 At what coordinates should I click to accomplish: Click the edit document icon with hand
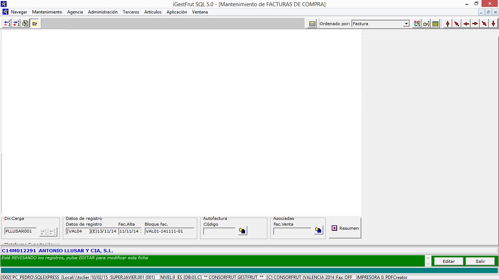[25, 24]
